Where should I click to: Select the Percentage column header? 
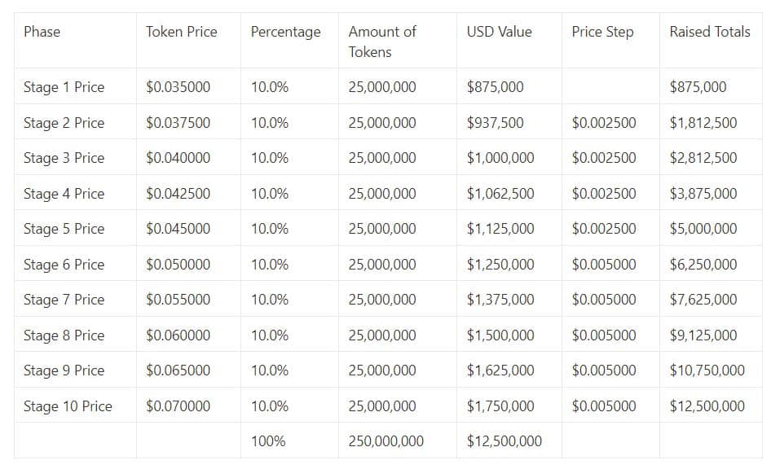click(x=285, y=32)
